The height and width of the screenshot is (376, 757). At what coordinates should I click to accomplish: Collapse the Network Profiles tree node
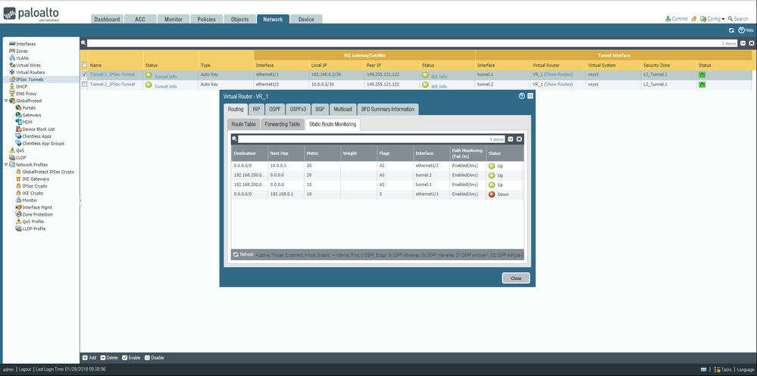pyautogui.click(x=5, y=164)
